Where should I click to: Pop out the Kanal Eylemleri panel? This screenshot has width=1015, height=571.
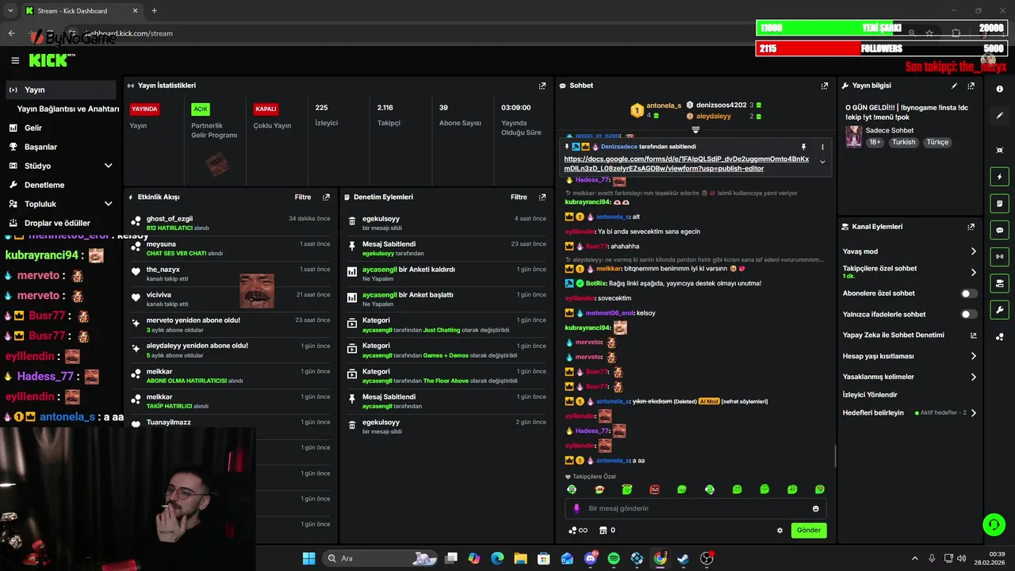[x=971, y=227]
